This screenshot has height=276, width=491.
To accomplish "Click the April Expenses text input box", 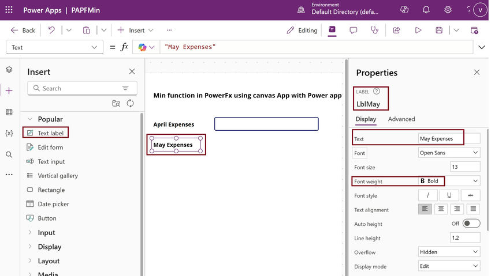I will click(x=266, y=124).
